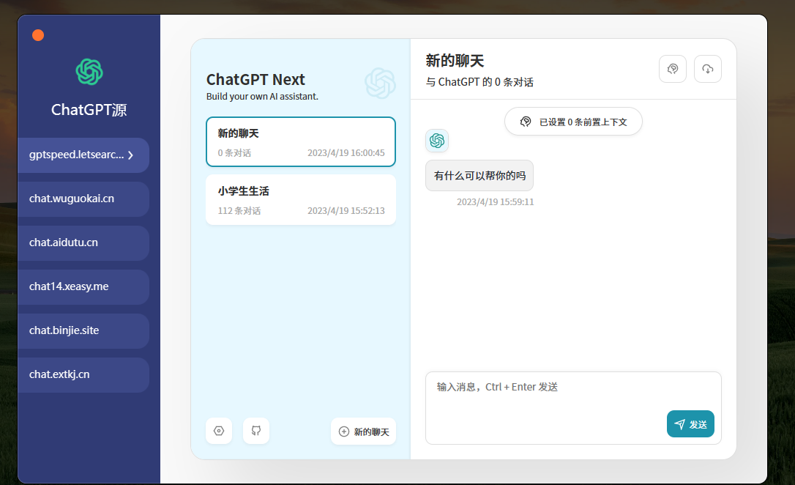The image size is (795, 485).
Task: Choose chat.extkj.cn source
Action: tap(83, 375)
